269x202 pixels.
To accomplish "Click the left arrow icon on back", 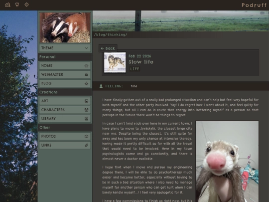I will click(103, 48).
